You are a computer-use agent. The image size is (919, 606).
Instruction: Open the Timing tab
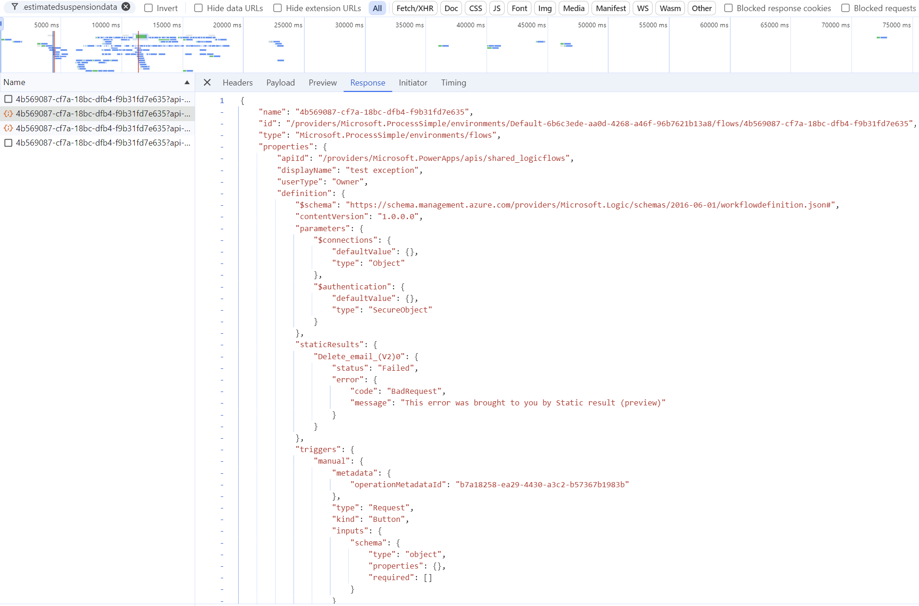click(453, 82)
